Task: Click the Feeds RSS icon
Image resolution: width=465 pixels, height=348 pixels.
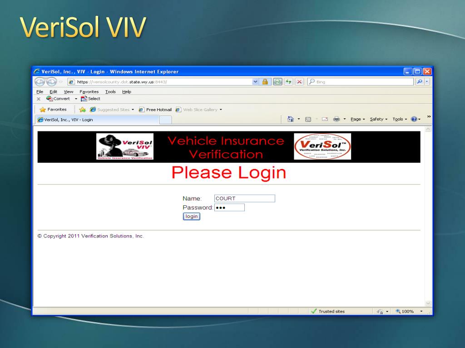Action: [308, 119]
